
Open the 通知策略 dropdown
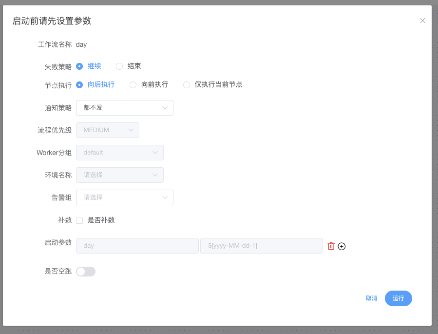125,108
